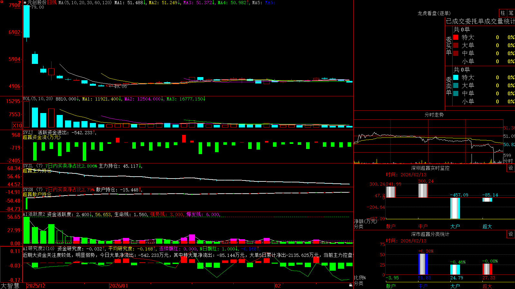The image size is (515, 289).
Task: Click the tallest first cyan candlestick near 79.00
Action: (x=26, y=21)
